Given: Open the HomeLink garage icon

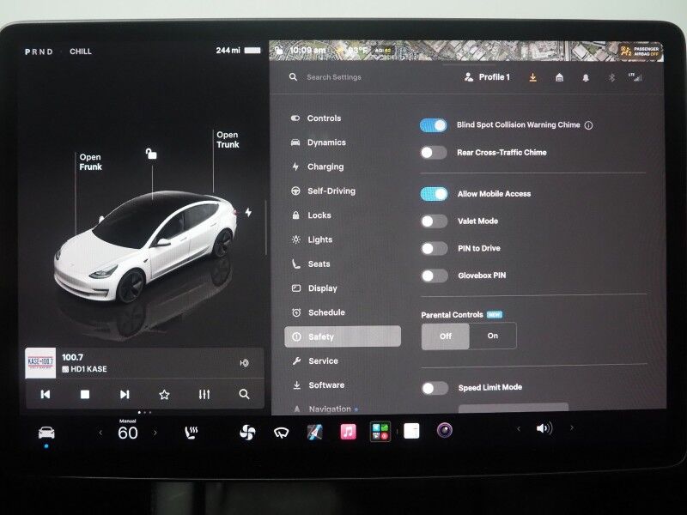Looking at the screenshot, I should point(559,77).
